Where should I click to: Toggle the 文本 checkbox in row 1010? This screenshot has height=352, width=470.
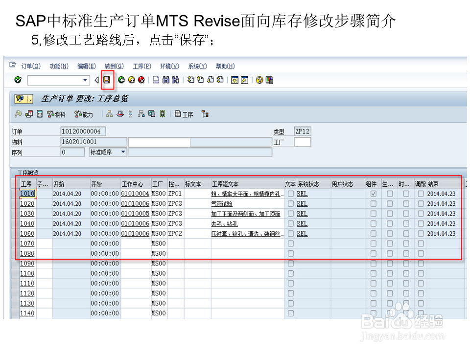coord(290,194)
